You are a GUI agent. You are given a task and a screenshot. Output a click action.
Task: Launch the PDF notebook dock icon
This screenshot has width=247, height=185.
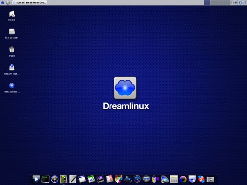tap(109, 179)
